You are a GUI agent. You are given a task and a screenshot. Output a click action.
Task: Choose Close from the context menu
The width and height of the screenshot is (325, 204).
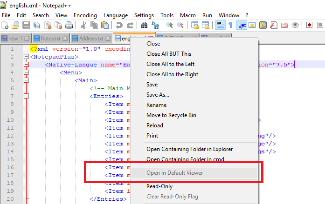pyautogui.click(x=194, y=44)
